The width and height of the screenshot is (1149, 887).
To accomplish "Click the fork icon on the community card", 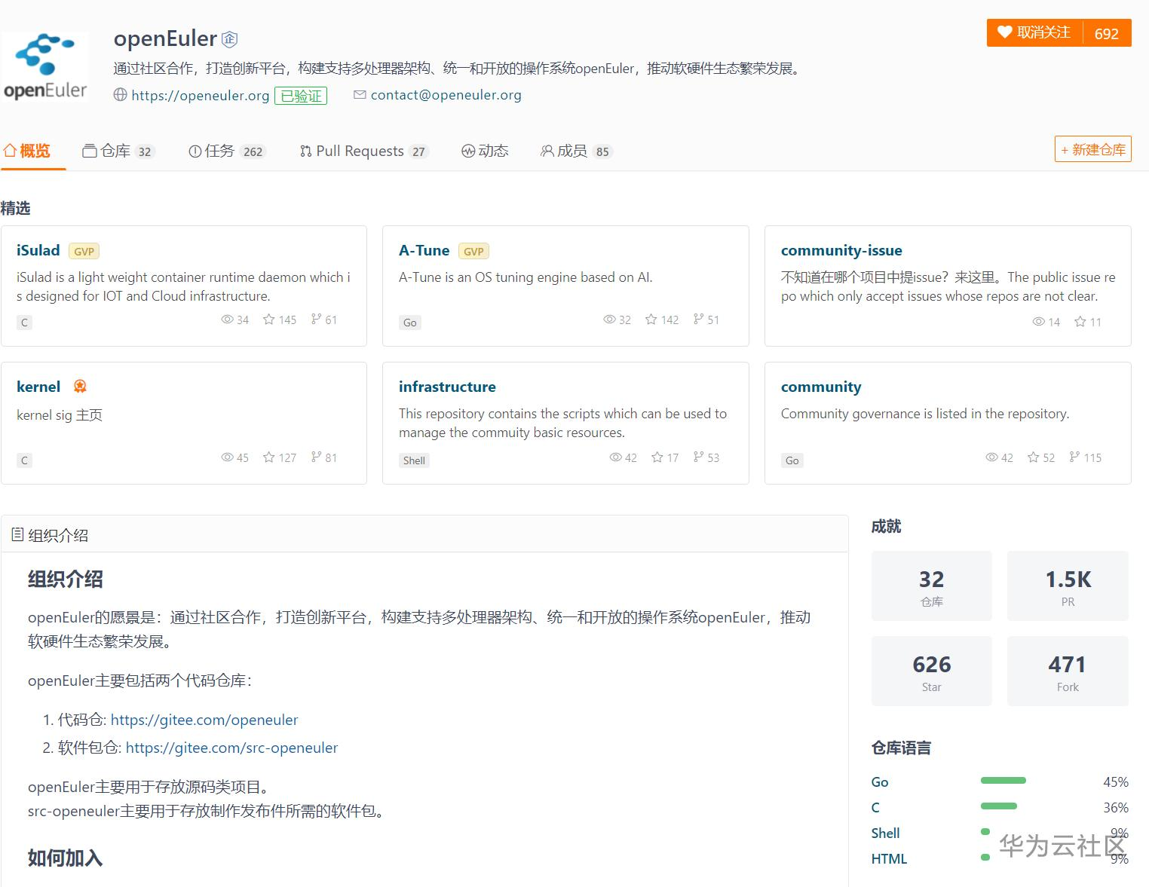I will click(x=1074, y=457).
